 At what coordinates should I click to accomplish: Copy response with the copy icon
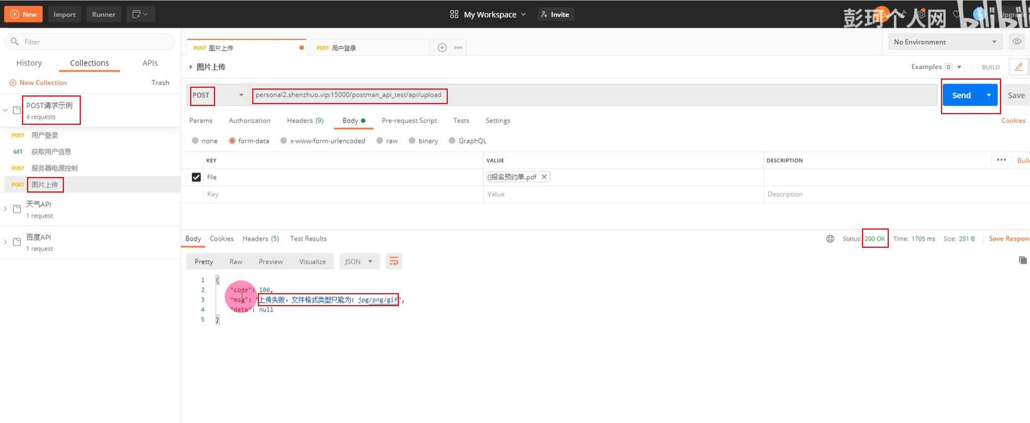(x=1022, y=260)
